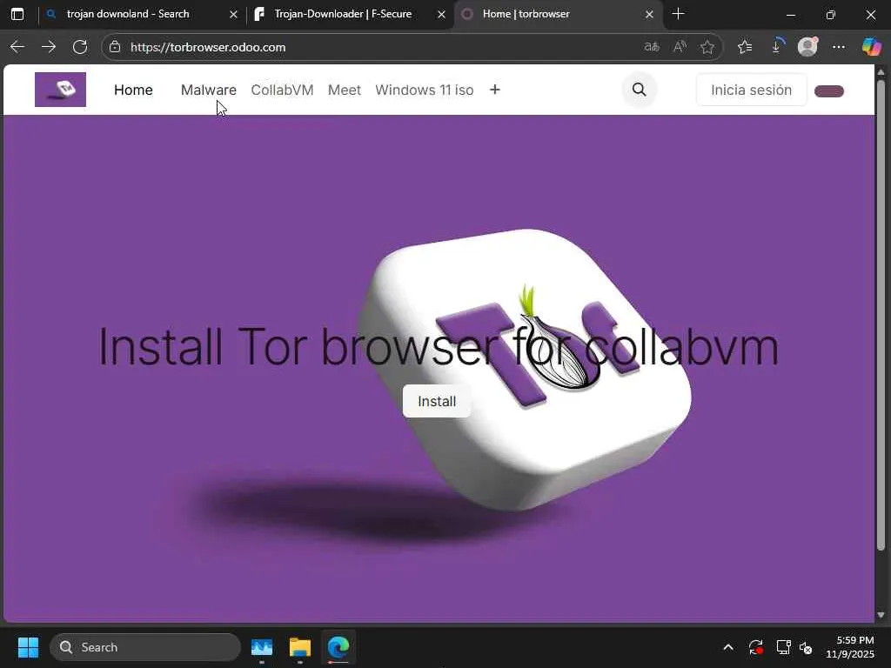Click the network tray icon

click(784, 647)
